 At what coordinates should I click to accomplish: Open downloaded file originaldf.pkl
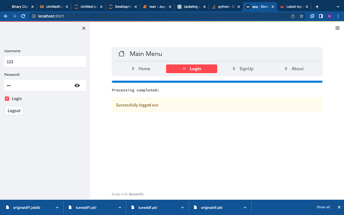click(211, 208)
